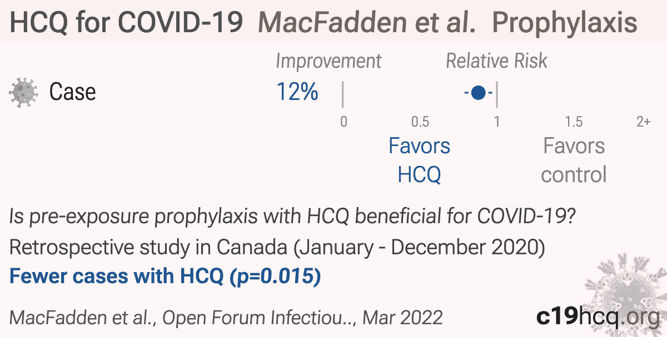667x337 pixels.
Task: Click the 'HCQ for COVID-19' title
Action: (x=126, y=23)
